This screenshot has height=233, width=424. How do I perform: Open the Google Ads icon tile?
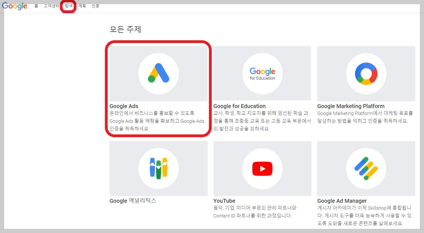(x=159, y=74)
